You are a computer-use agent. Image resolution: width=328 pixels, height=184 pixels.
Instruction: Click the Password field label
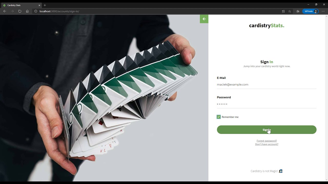point(224,97)
